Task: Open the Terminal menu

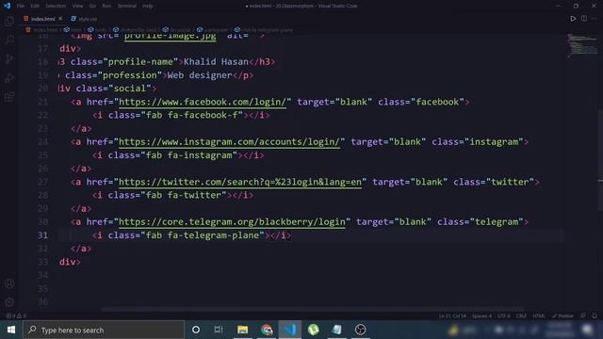Action: 127,6
